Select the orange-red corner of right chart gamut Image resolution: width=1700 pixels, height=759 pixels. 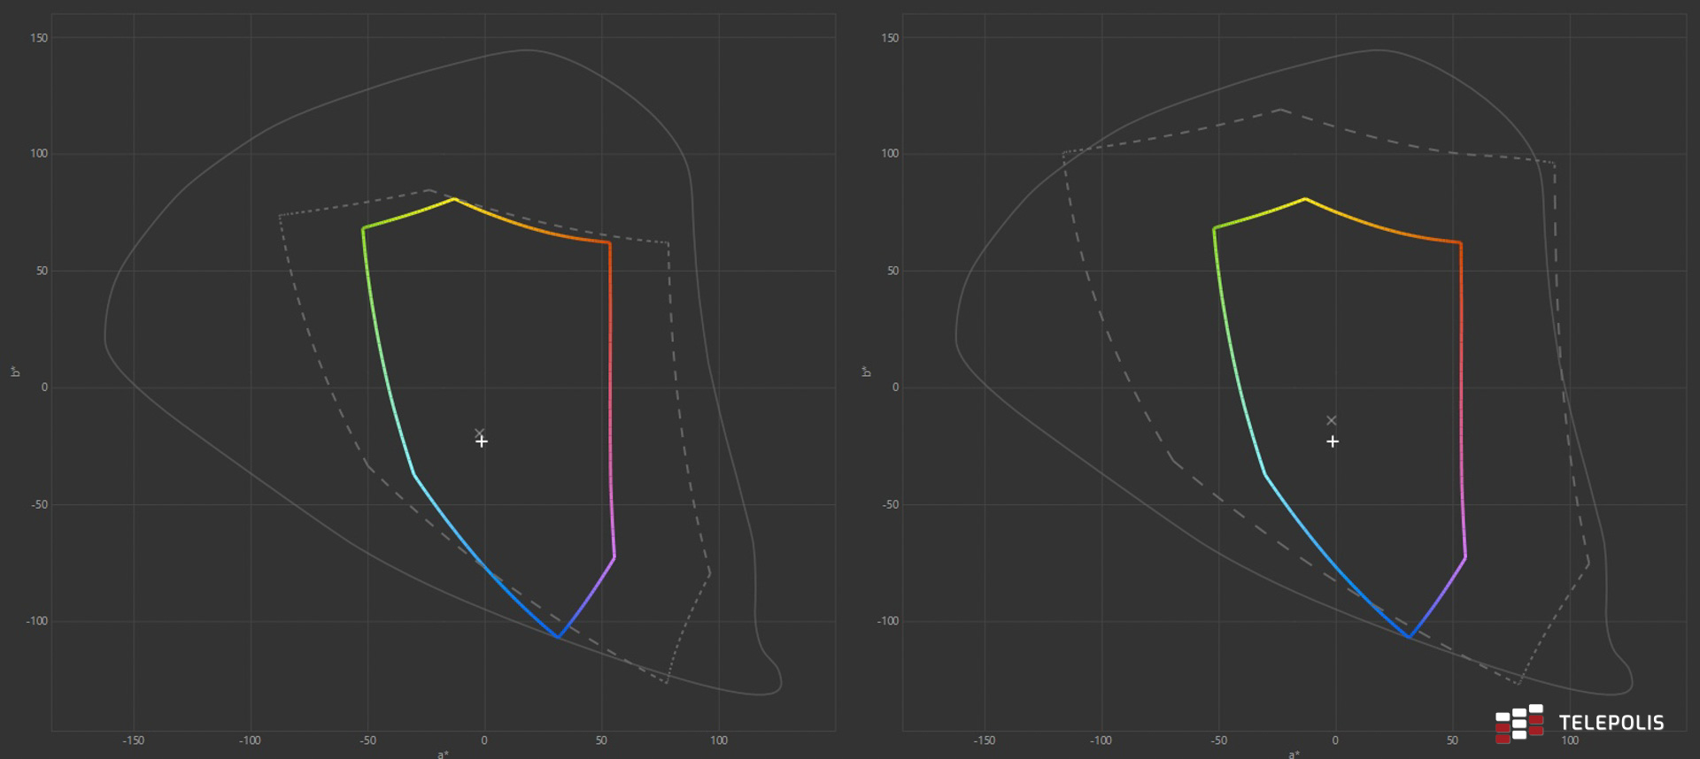pyautogui.click(x=1460, y=242)
